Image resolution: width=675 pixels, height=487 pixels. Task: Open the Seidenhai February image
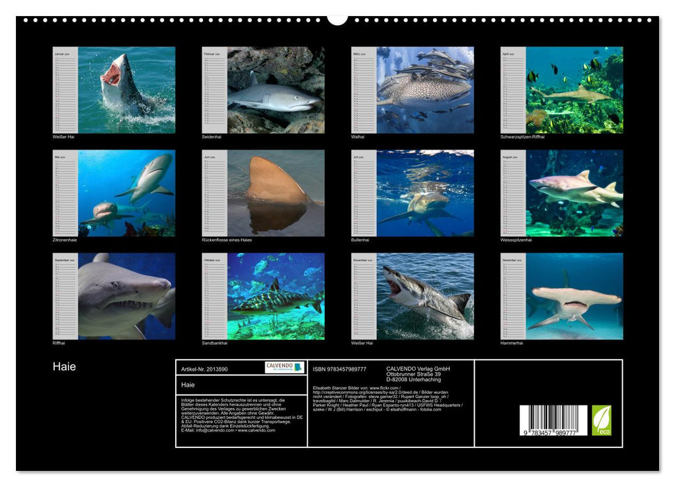click(x=264, y=87)
